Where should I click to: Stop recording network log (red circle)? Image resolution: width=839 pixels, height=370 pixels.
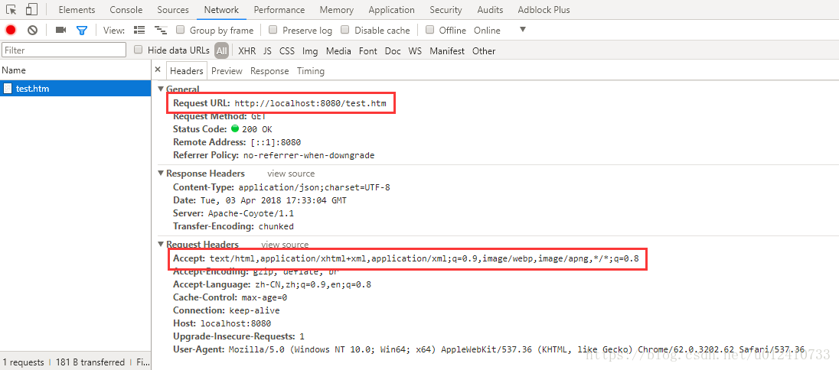point(11,30)
